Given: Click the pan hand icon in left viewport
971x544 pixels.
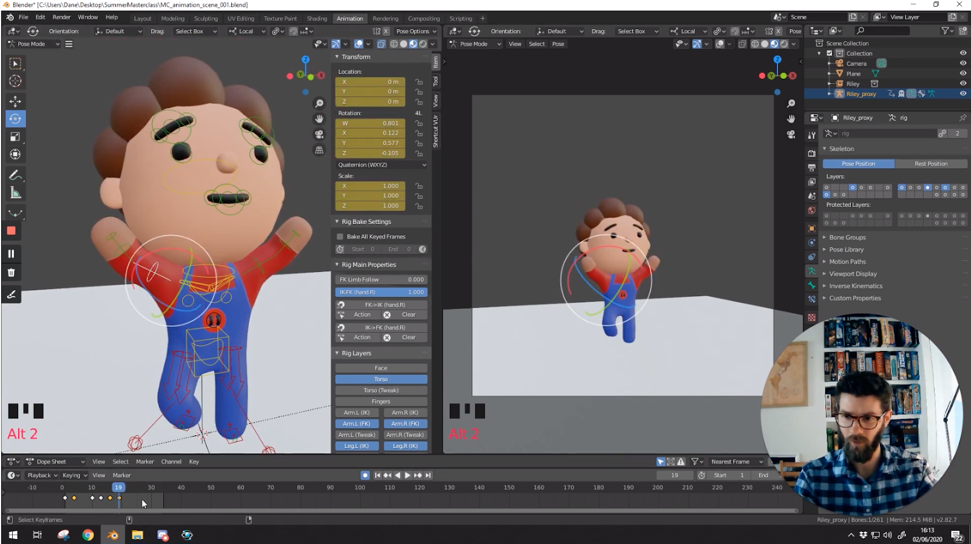Looking at the screenshot, I should 319,119.
